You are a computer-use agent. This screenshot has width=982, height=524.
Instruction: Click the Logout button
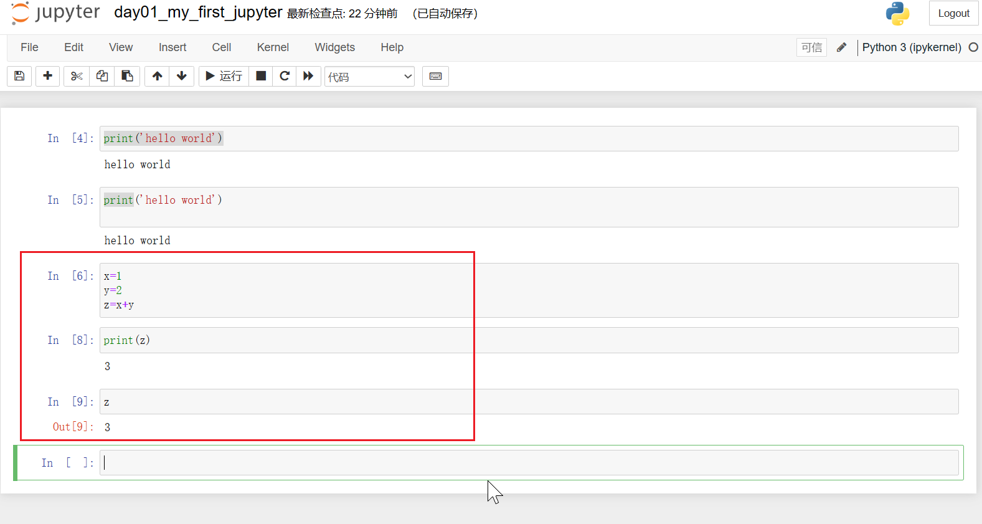953,13
